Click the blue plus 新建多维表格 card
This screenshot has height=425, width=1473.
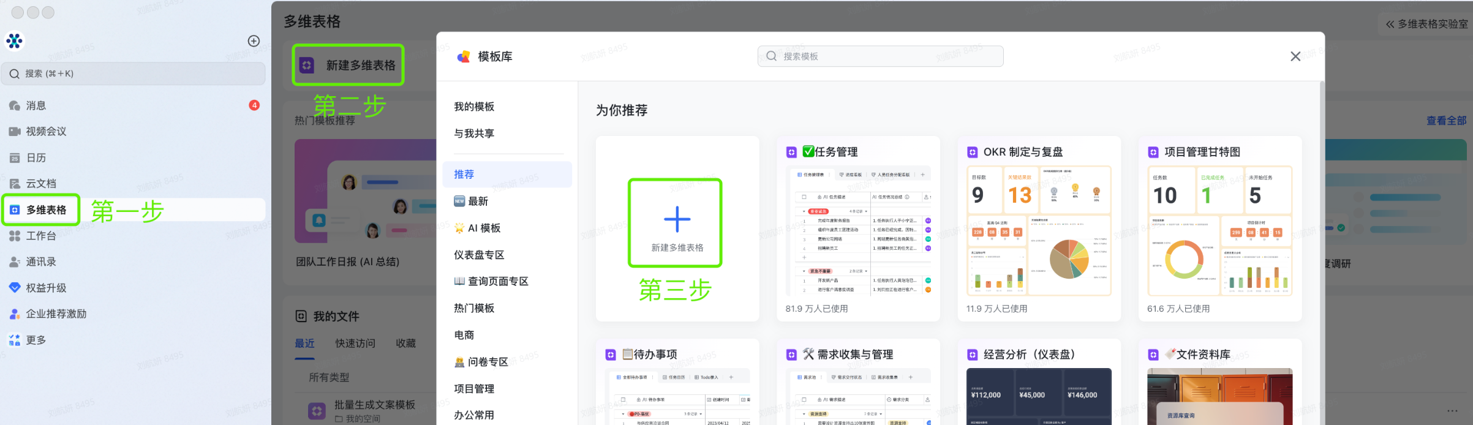677,228
